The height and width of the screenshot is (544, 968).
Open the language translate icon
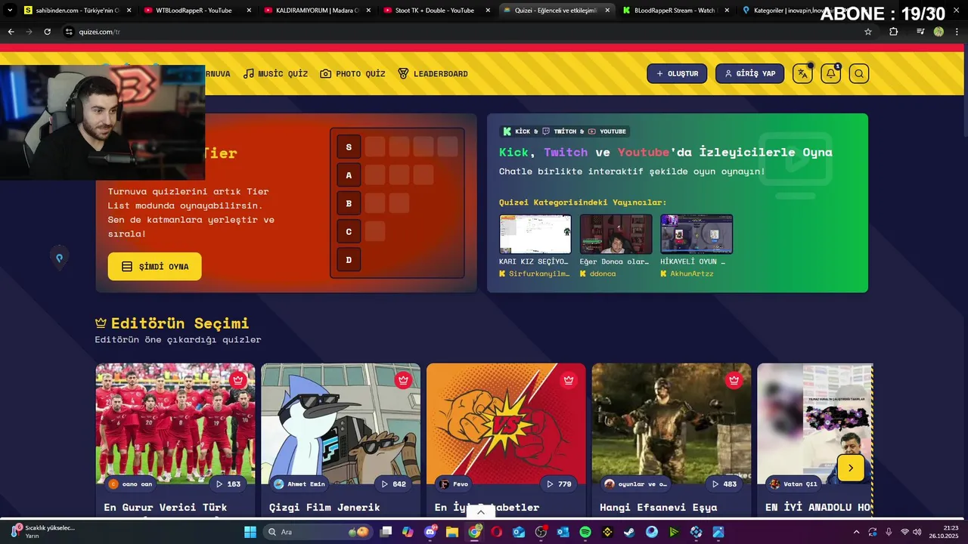[x=802, y=73]
